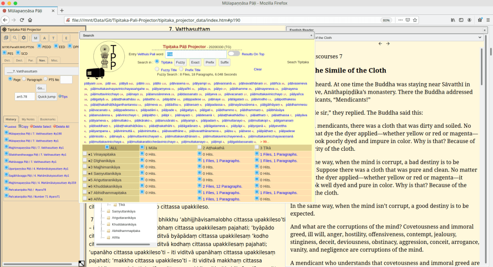Viewport: 493px width, 267px height.
Task: Switch to the Dict. tab
Action: 8,60
